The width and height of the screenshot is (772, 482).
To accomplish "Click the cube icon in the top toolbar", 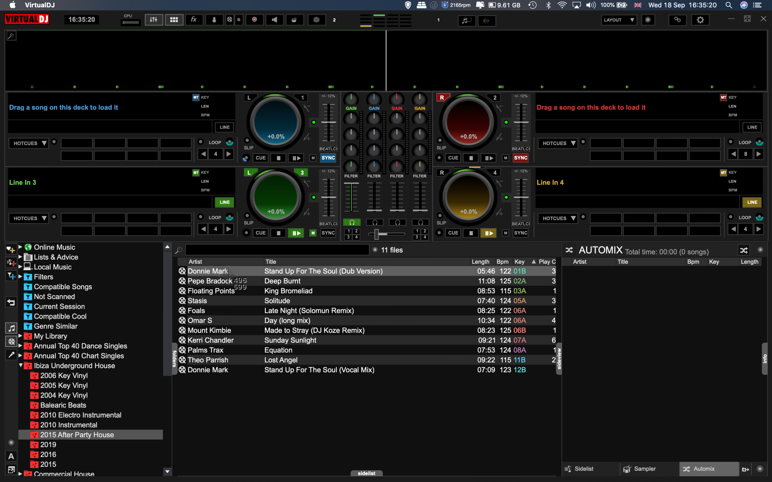I will click(316, 20).
